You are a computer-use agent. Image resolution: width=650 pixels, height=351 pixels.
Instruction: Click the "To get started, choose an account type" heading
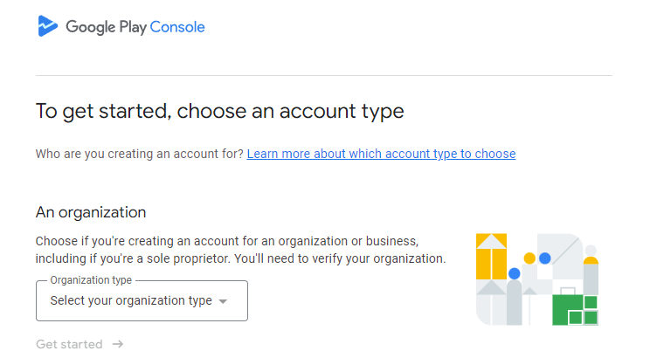[x=219, y=111]
